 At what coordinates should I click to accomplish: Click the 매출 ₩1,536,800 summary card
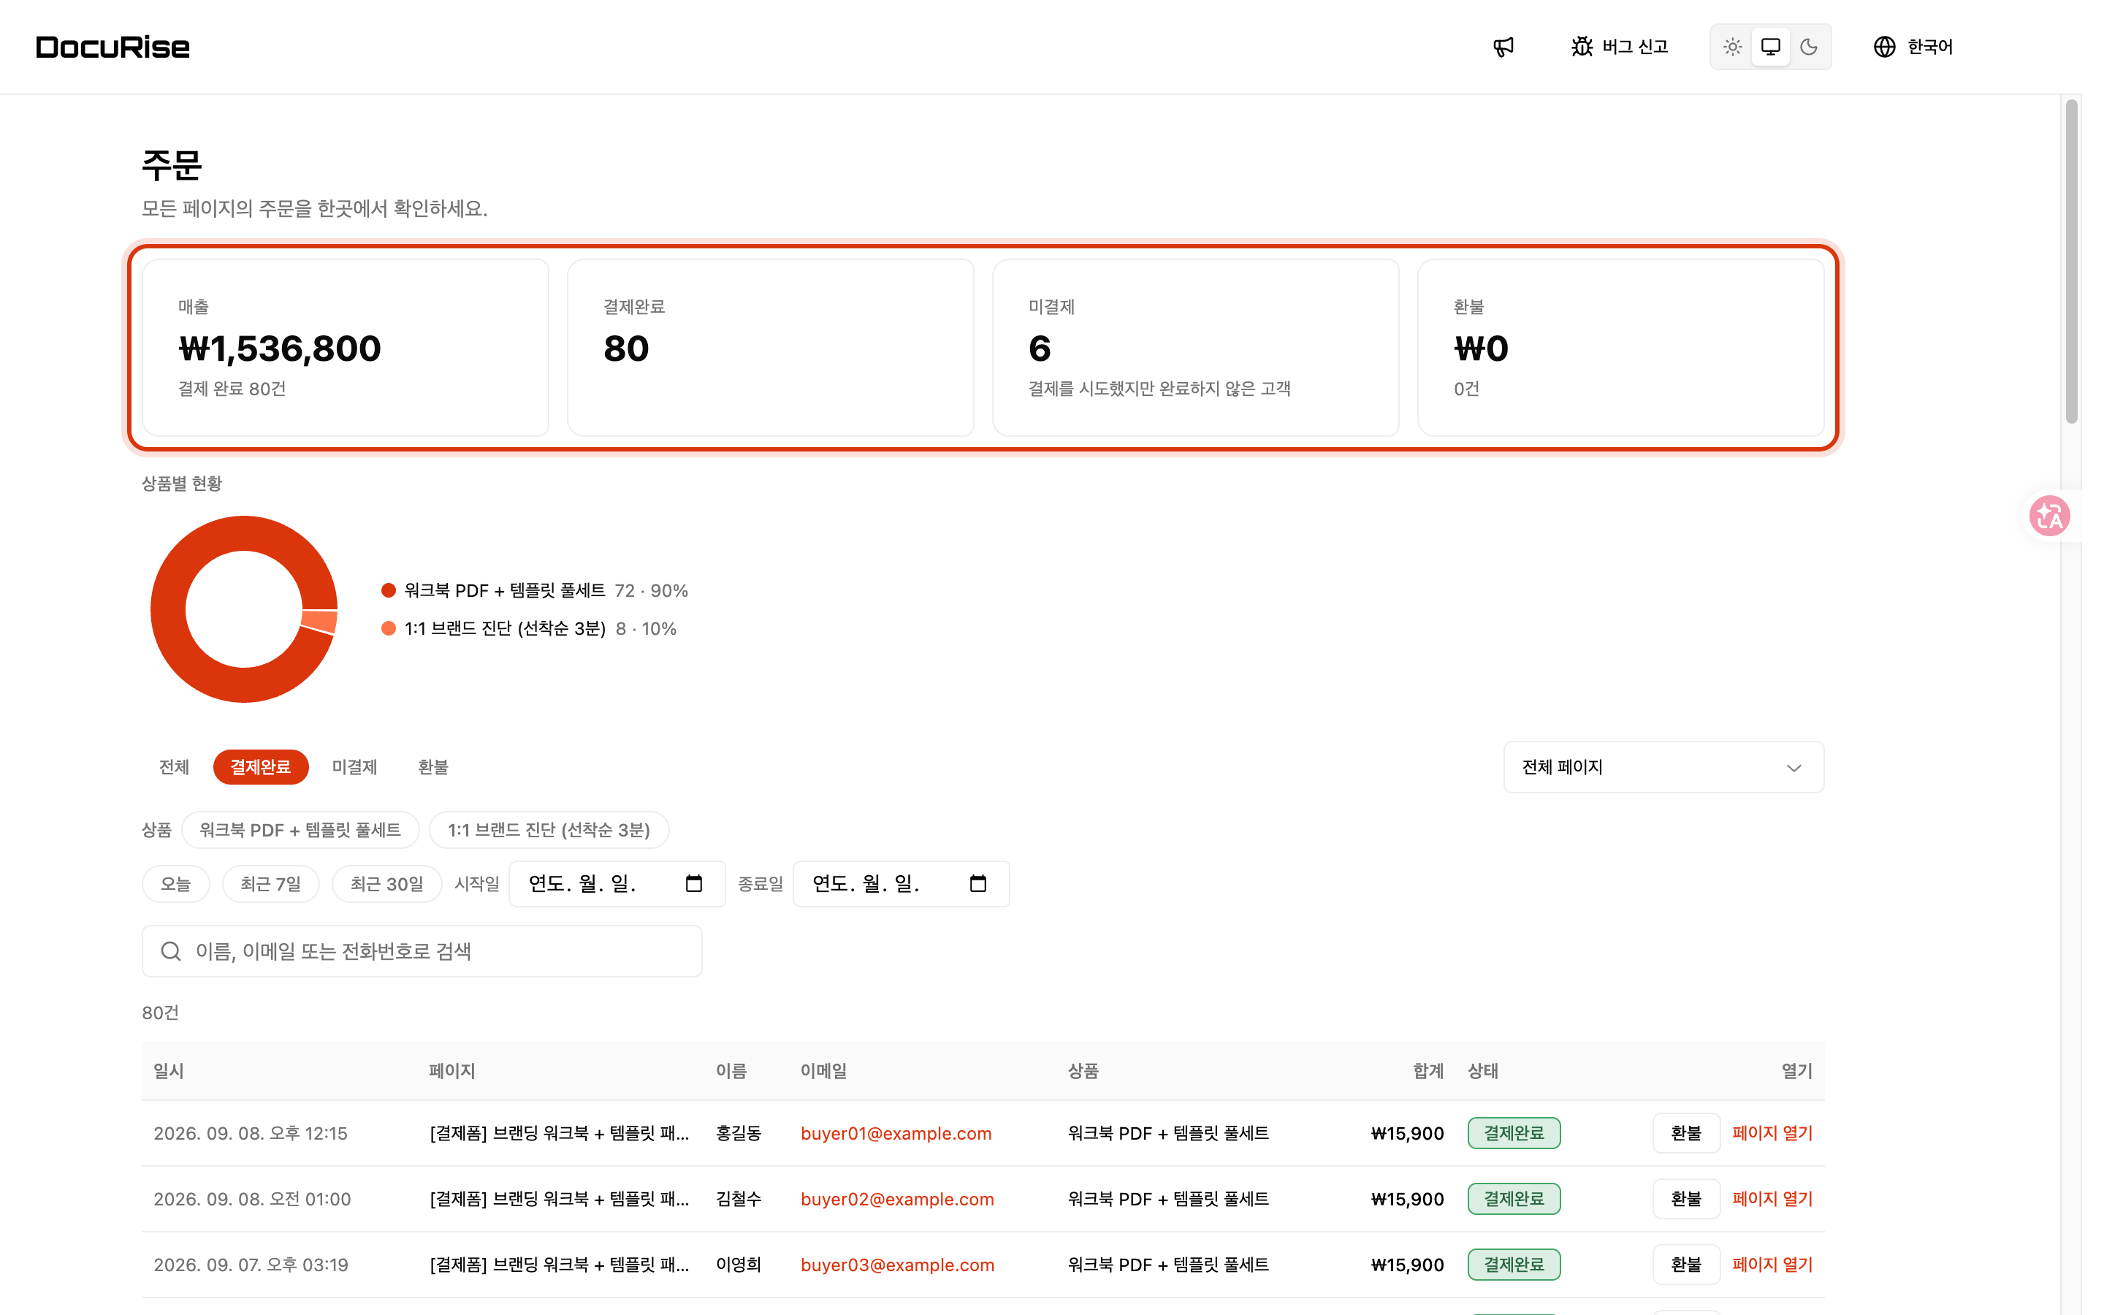345,347
